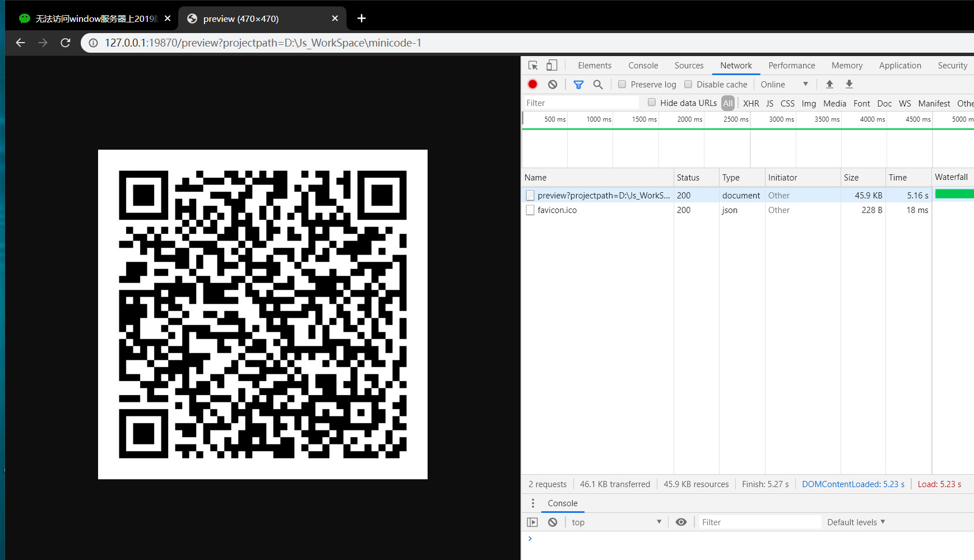Click the network Filter text field
The width and height of the screenshot is (974, 560).
[581, 103]
